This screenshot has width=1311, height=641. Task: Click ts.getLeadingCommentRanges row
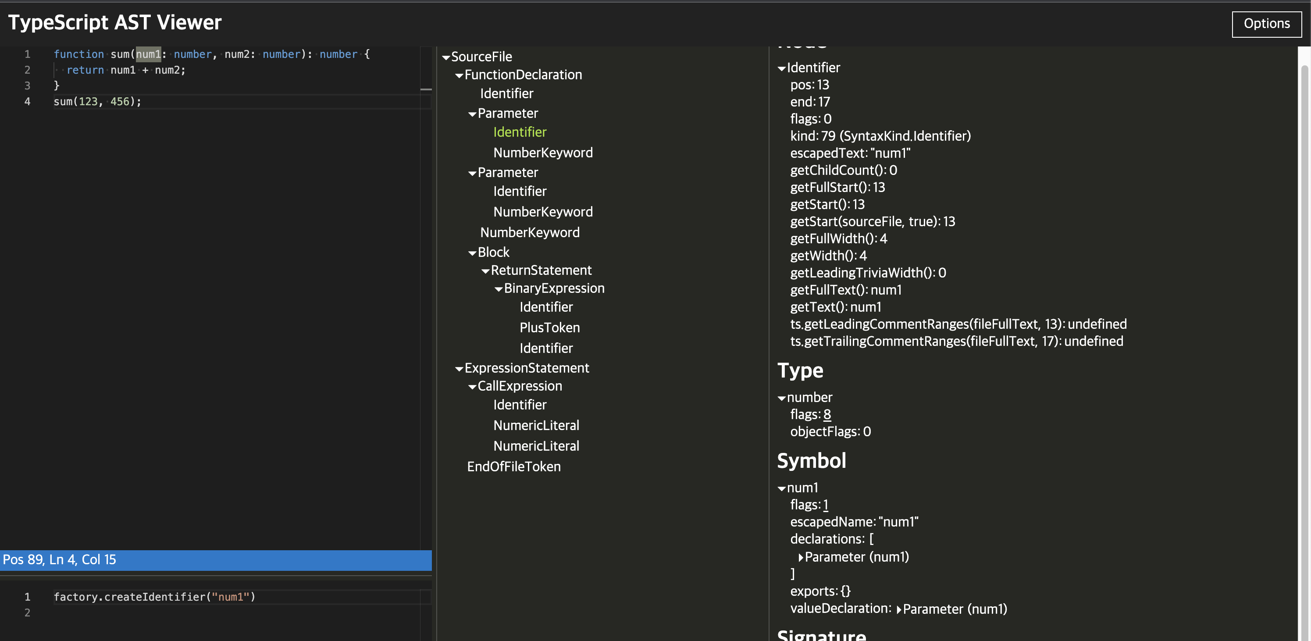pyautogui.click(x=958, y=324)
